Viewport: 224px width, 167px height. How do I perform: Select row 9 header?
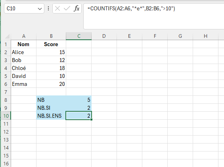(x=6, y=108)
